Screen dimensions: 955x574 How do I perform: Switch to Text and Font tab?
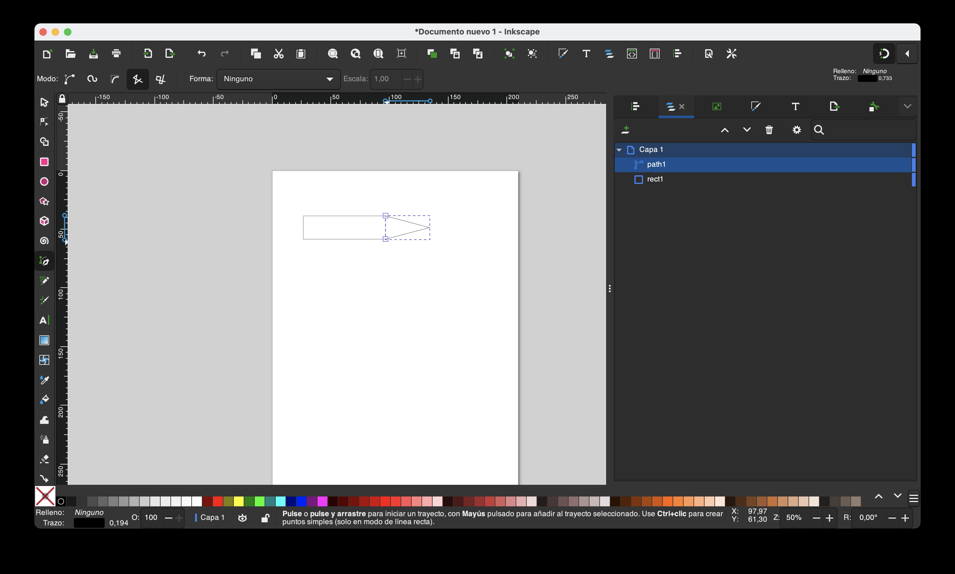(x=795, y=106)
